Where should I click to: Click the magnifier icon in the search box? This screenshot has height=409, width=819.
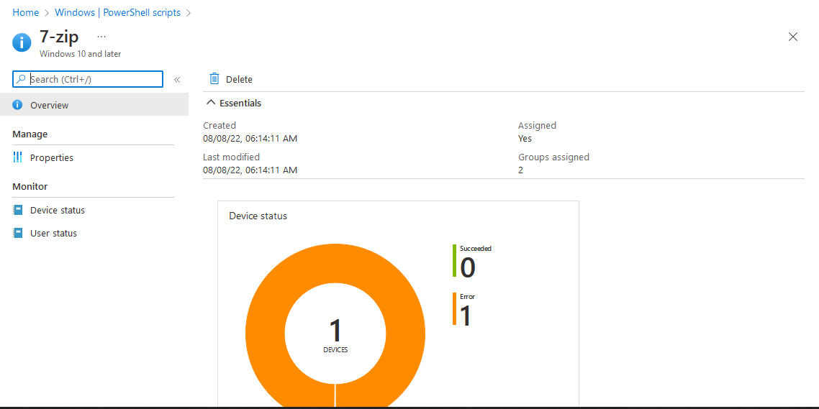coord(21,79)
